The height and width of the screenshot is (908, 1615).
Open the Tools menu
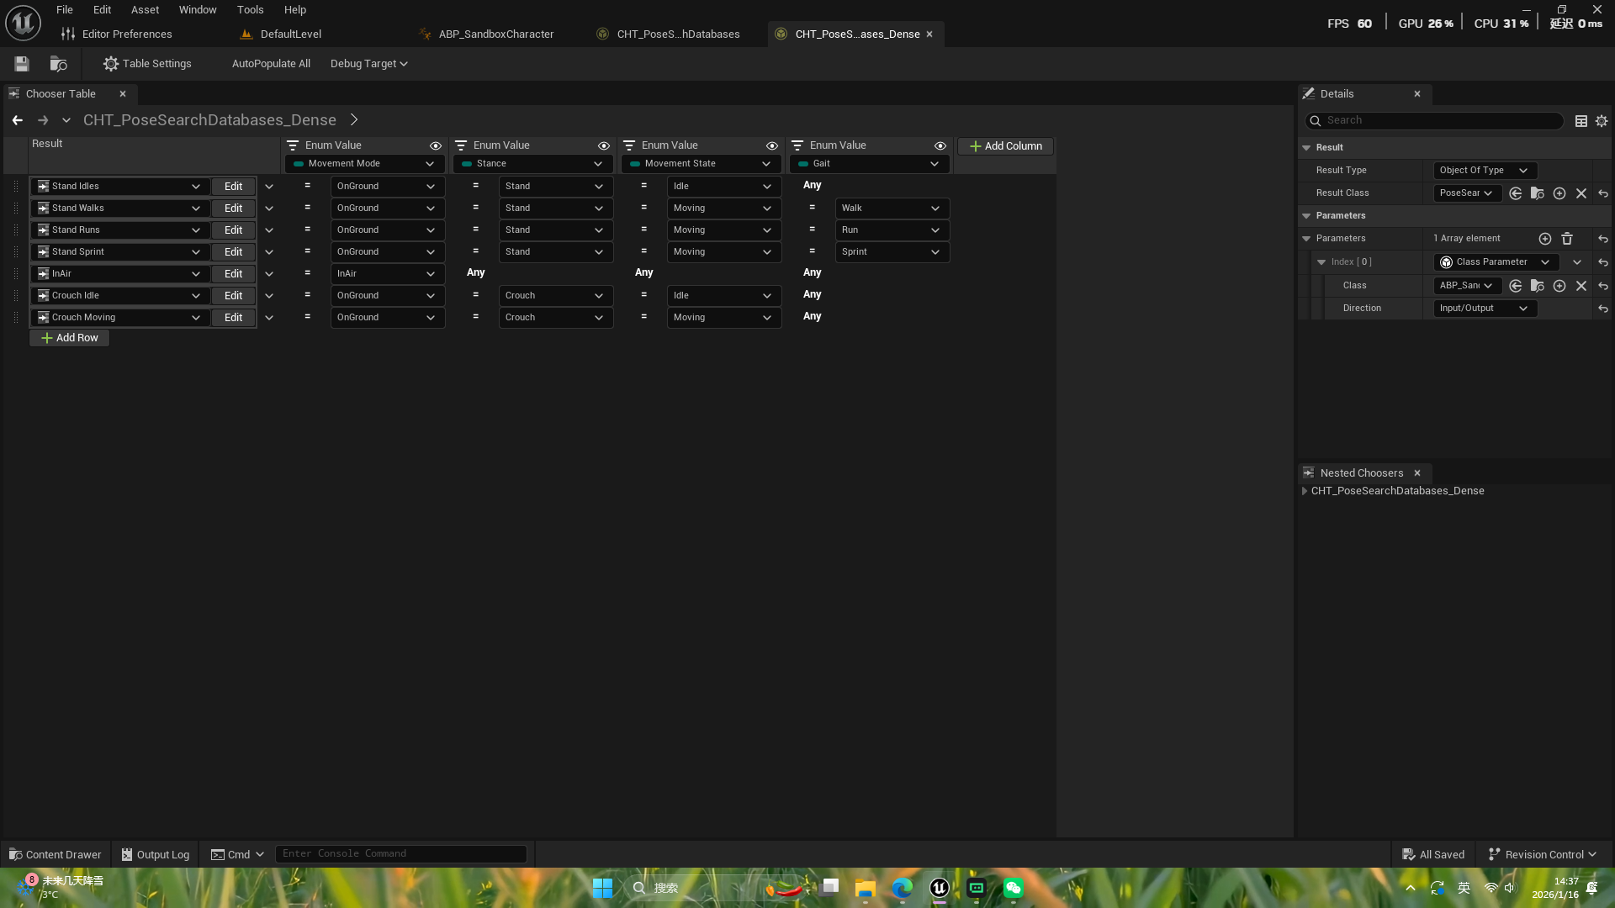point(250,10)
